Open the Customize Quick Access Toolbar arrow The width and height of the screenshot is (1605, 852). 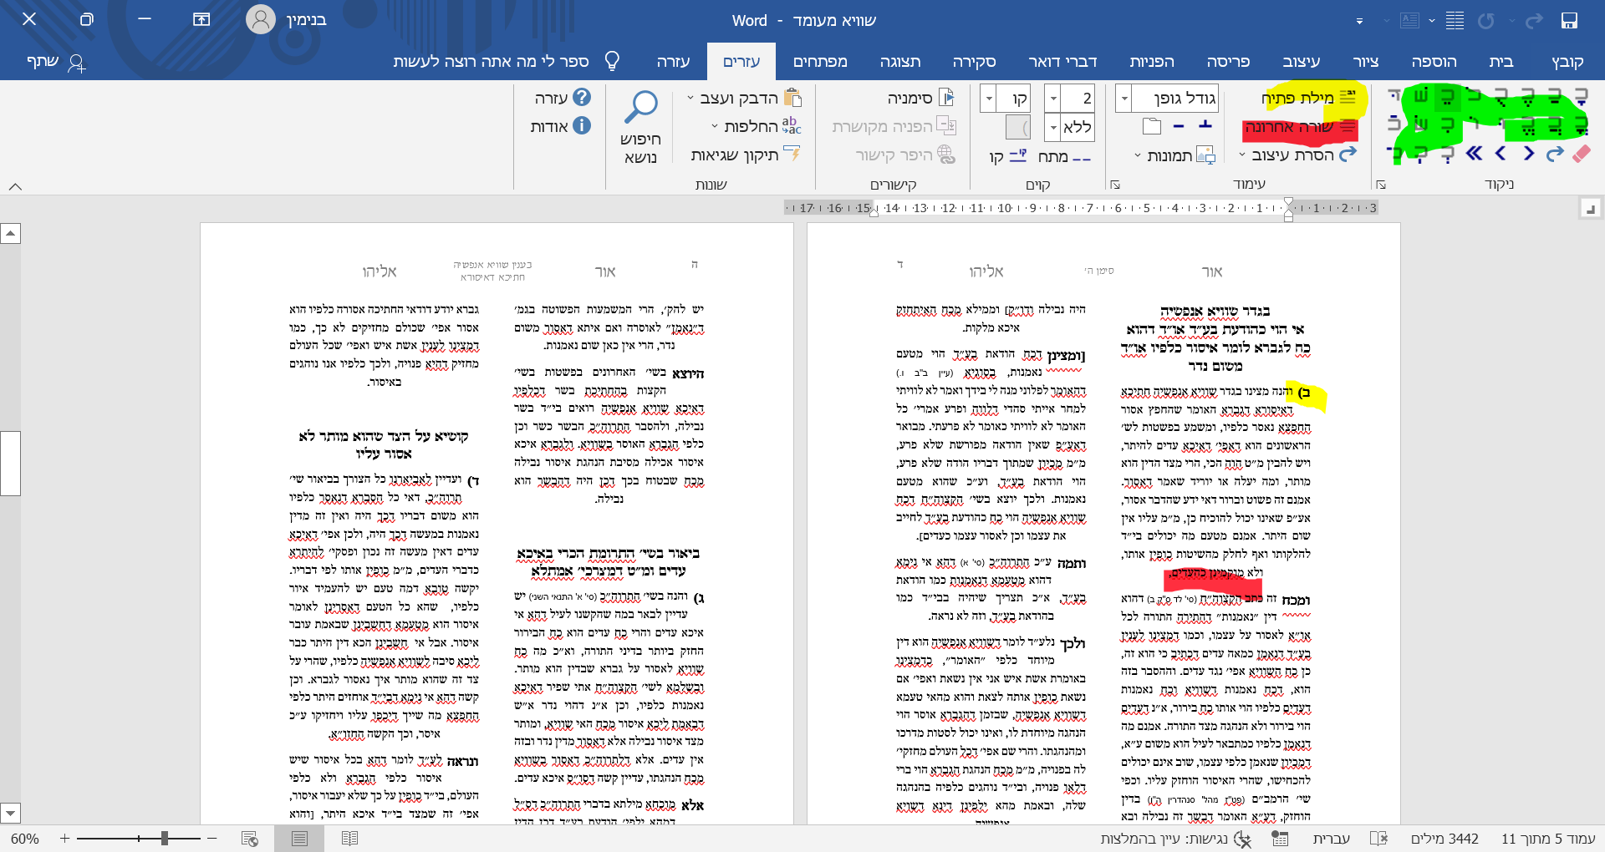(x=1359, y=21)
